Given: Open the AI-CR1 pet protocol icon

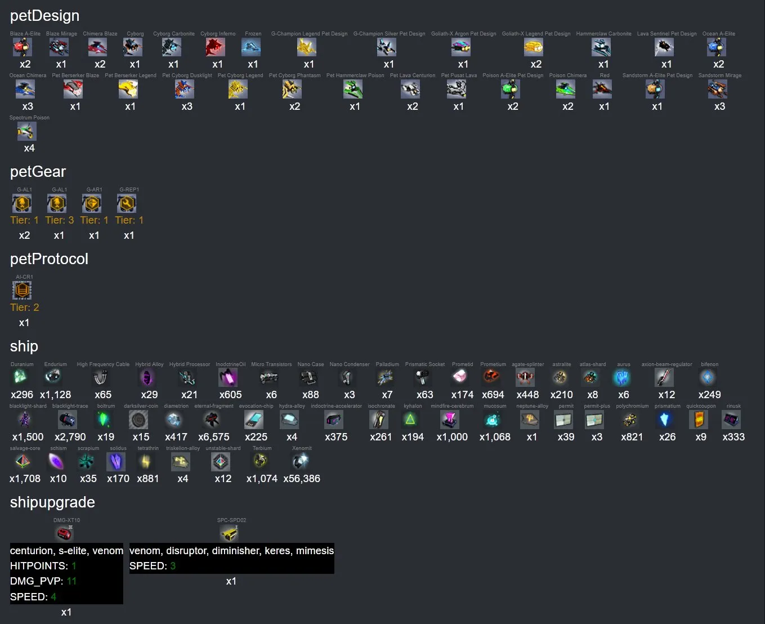Looking at the screenshot, I should coord(22,291).
